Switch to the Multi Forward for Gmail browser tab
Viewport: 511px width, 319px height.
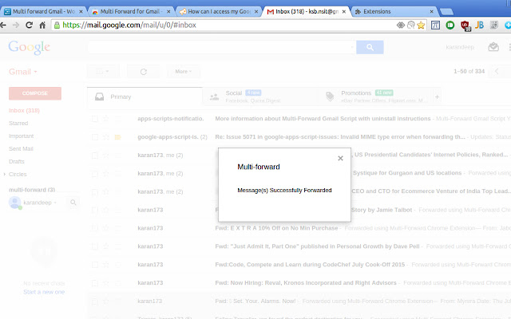pyautogui.click(x=130, y=11)
